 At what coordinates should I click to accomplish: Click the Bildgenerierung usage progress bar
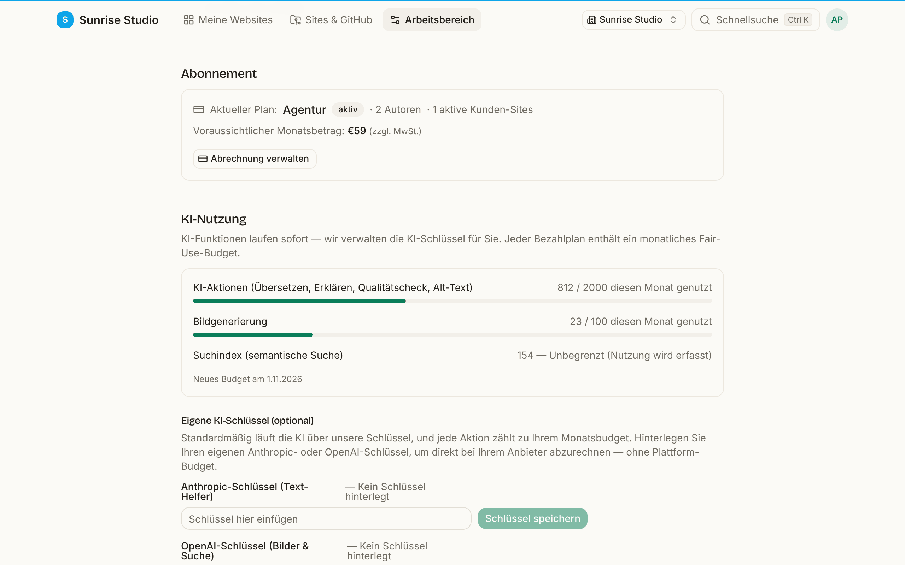(452, 335)
